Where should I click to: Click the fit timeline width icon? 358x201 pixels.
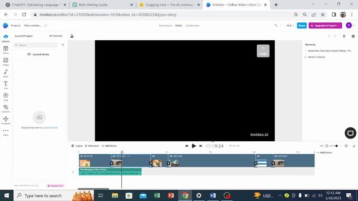322,146
